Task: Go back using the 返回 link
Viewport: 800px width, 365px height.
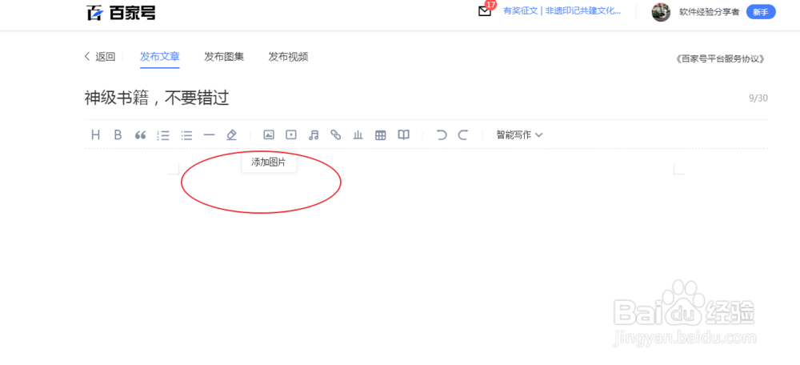Action: pos(100,57)
